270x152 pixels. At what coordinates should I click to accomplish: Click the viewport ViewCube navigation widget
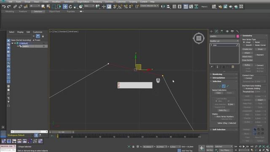[199, 38]
